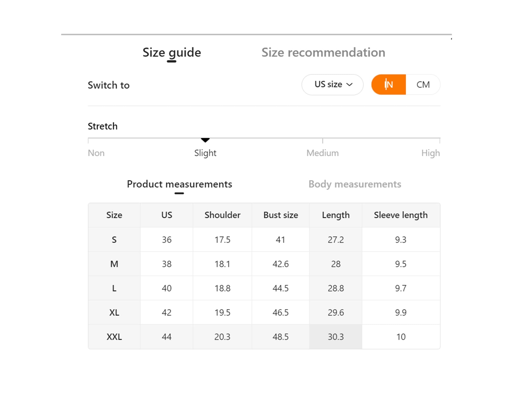Click the Shoulder column header
Viewport: 510px width, 394px height.
coord(222,215)
